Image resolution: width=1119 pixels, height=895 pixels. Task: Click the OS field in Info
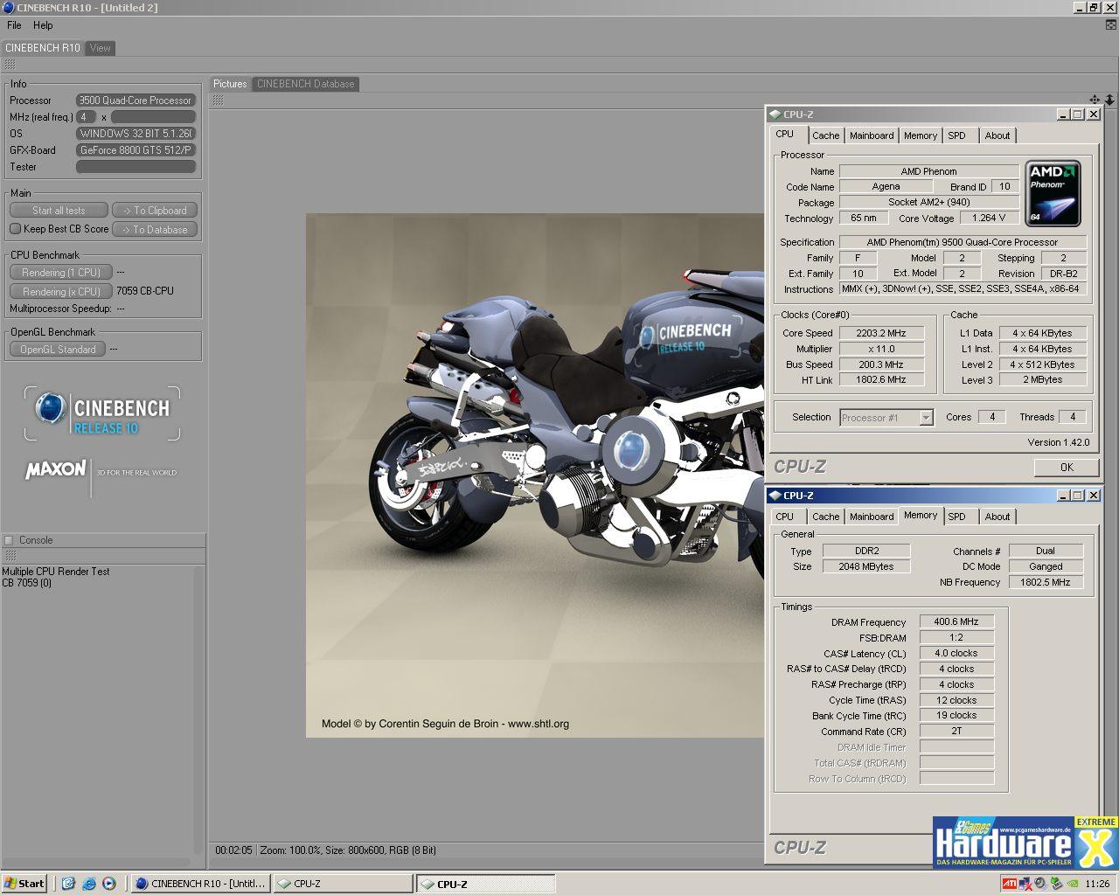(x=136, y=134)
